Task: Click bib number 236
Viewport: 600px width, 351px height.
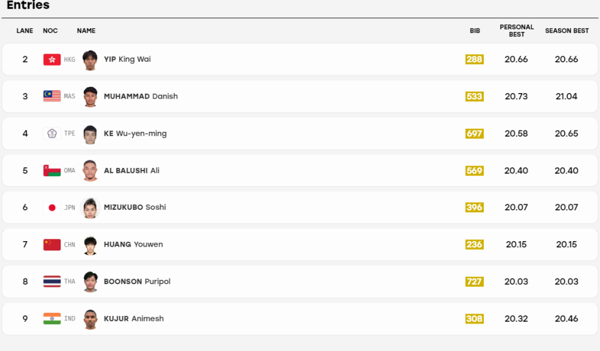Action: [474, 244]
